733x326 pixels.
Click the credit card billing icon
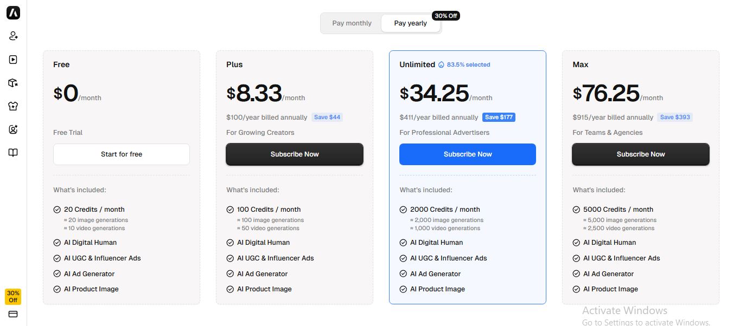tap(13, 314)
